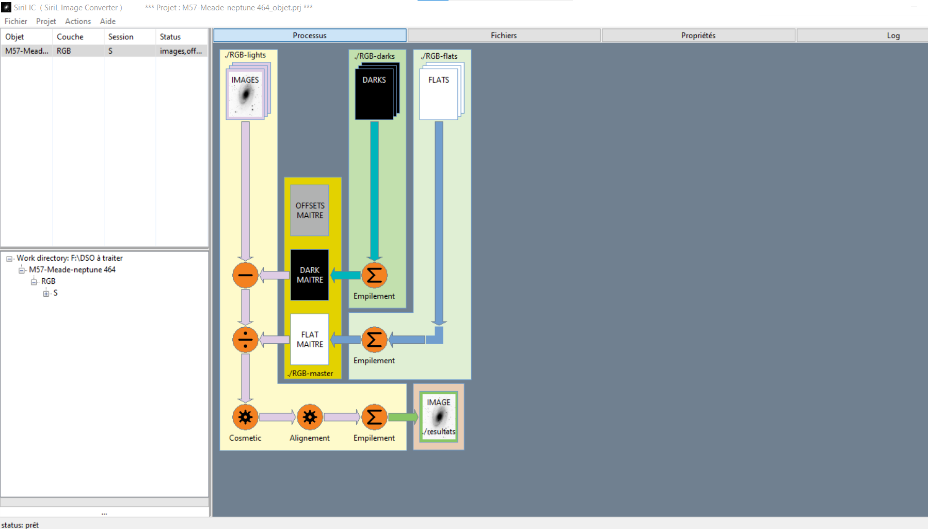Collapse the RGB tree node
Image resolution: width=928 pixels, height=529 pixels.
pos(34,282)
